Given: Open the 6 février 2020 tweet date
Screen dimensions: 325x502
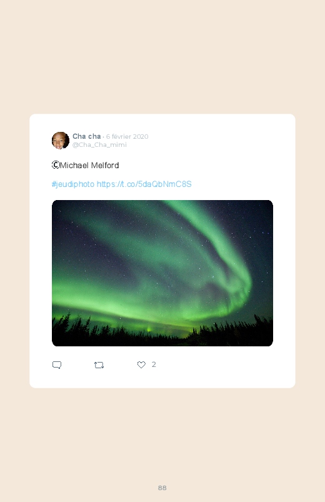Looking at the screenshot, I should (127, 136).
